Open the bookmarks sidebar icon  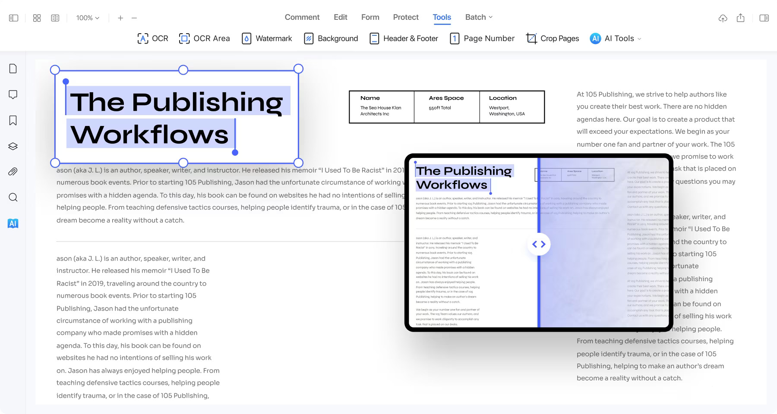[x=13, y=120]
